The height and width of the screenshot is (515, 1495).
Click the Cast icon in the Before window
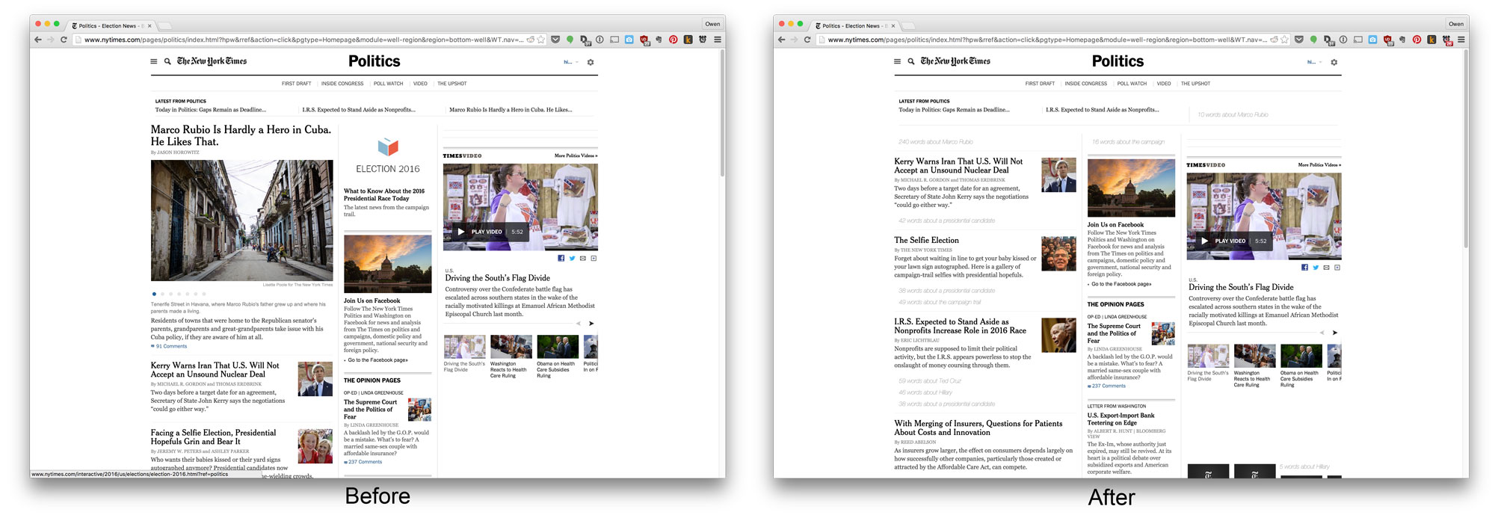coord(614,40)
